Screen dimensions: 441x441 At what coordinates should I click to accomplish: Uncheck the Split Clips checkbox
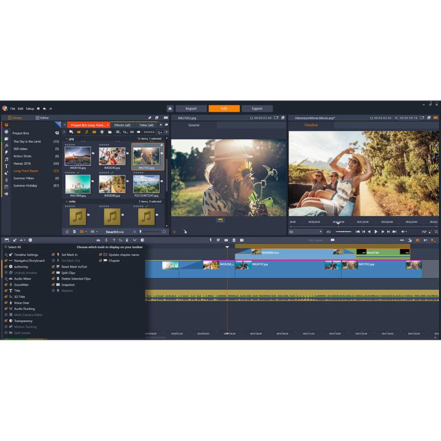53,273
